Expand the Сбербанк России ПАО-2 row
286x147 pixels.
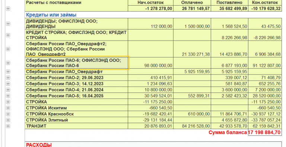8,78
